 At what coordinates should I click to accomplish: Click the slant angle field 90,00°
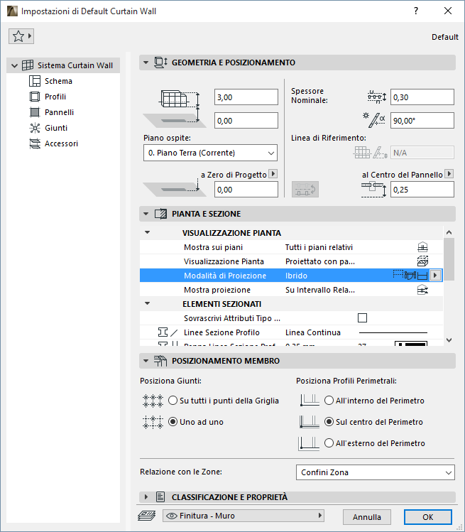click(x=422, y=121)
